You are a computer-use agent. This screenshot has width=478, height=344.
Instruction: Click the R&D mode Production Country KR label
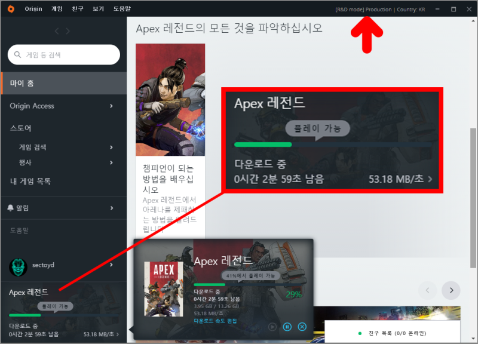(380, 10)
